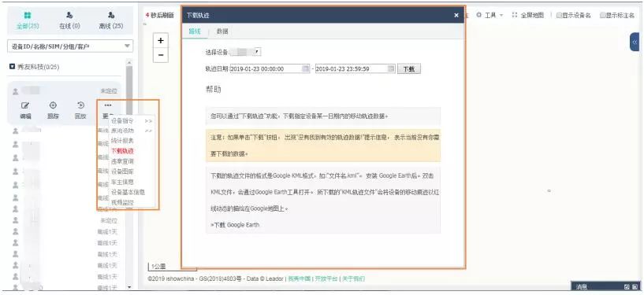Viewport: 644px width, 295px height.
Task: Choose 下载轨迹 from the more menu
Action: (122, 151)
